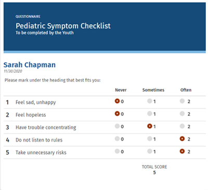Choose Sometimes for Have trouble concentrating
The height and width of the screenshot is (190, 208).
150,126
